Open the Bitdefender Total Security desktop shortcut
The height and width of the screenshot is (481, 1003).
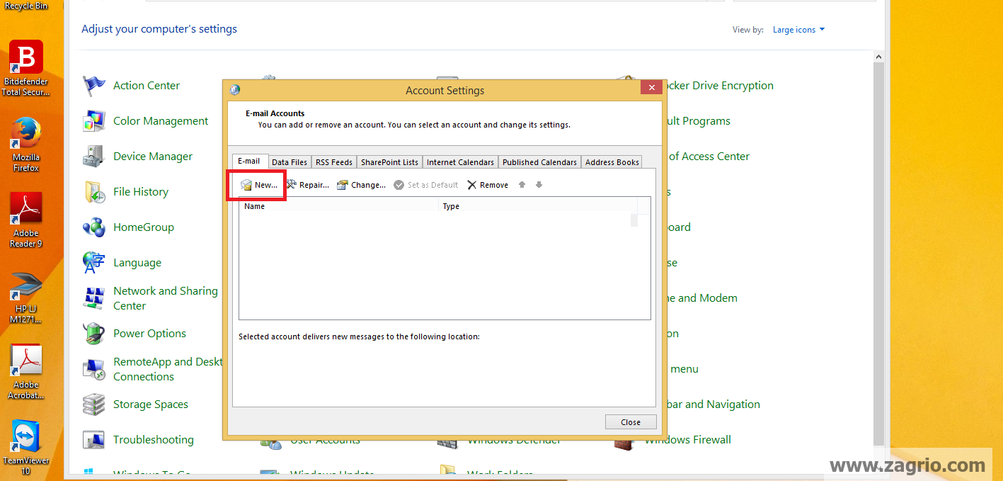pos(26,68)
